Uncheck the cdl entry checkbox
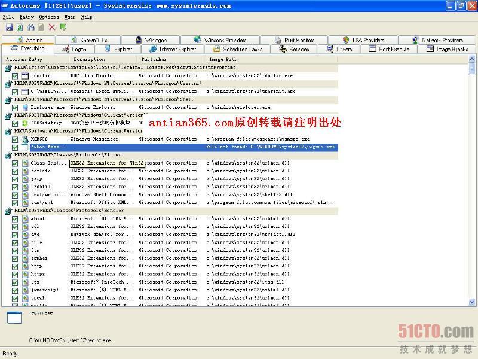The image size is (478, 359). (14, 227)
